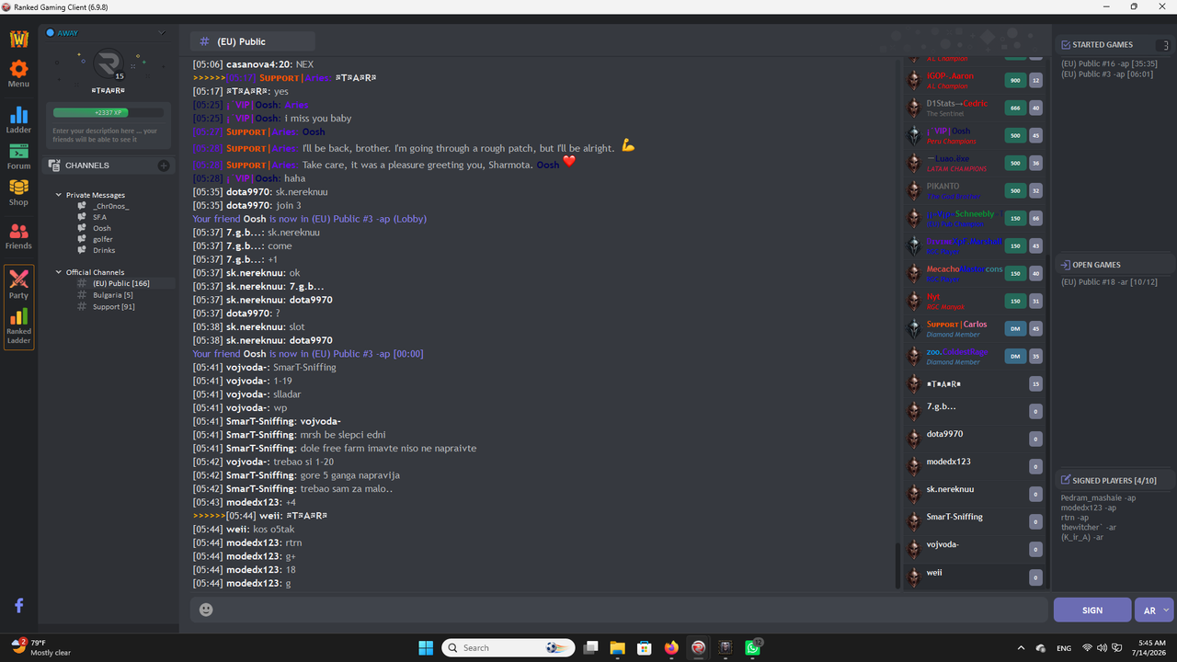
Task: Click the avatar icon next to dota9970
Action: pyautogui.click(x=913, y=438)
